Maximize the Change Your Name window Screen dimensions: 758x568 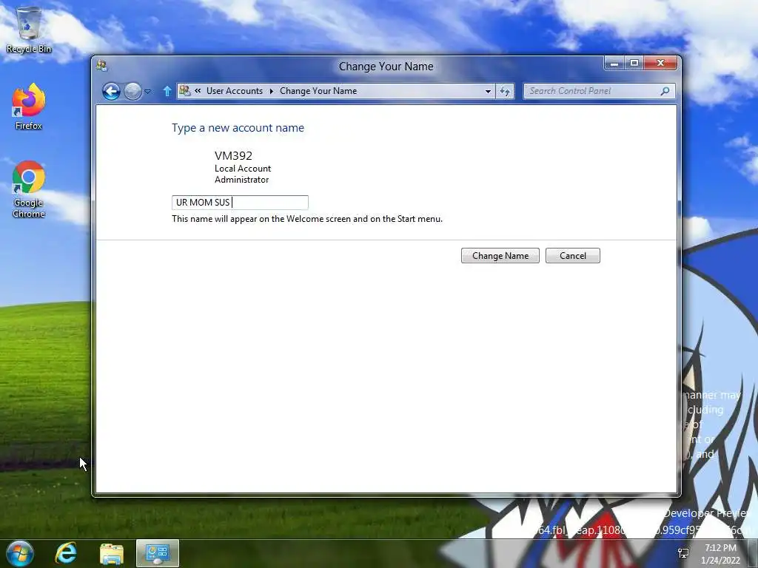(634, 64)
